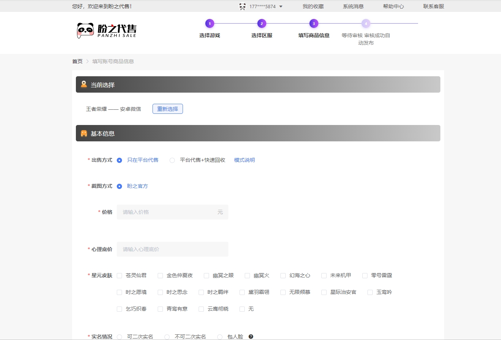Click step 4 circle for 等待审核
Screen dimensions: 501x340
[x=366, y=23]
